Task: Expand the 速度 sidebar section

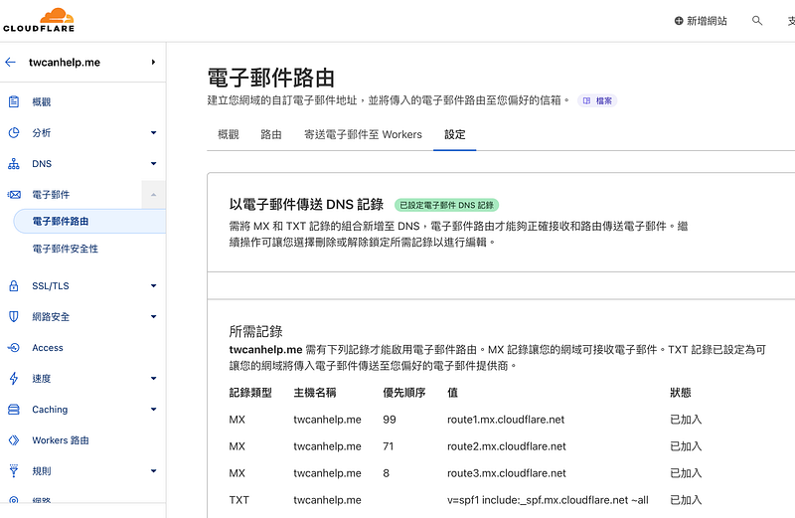Action: [154, 379]
